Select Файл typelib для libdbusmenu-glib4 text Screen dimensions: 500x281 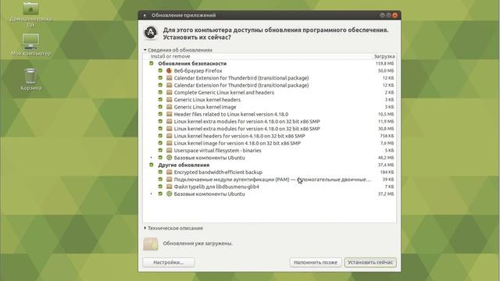click(216, 187)
